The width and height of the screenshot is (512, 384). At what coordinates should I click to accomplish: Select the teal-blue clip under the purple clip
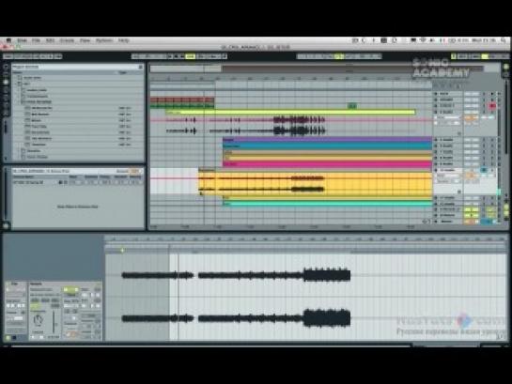[x=327, y=146]
